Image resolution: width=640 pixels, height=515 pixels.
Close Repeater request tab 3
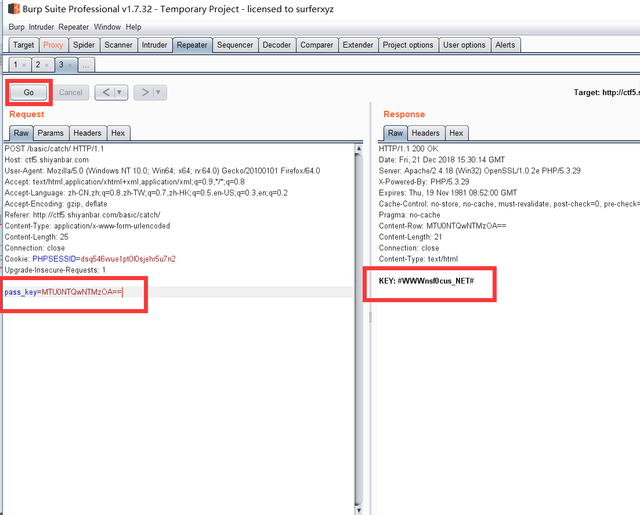tap(70, 66)
